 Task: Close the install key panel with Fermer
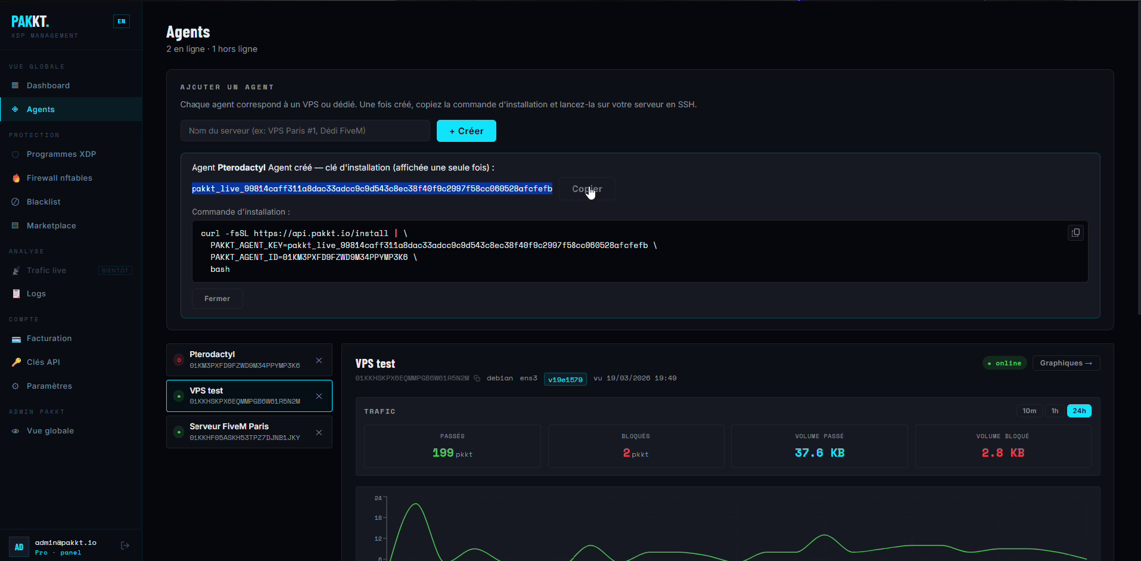[217, 299]
